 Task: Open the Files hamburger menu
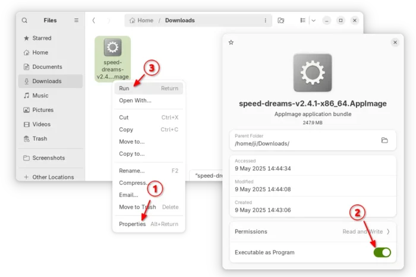click(77, 20)
